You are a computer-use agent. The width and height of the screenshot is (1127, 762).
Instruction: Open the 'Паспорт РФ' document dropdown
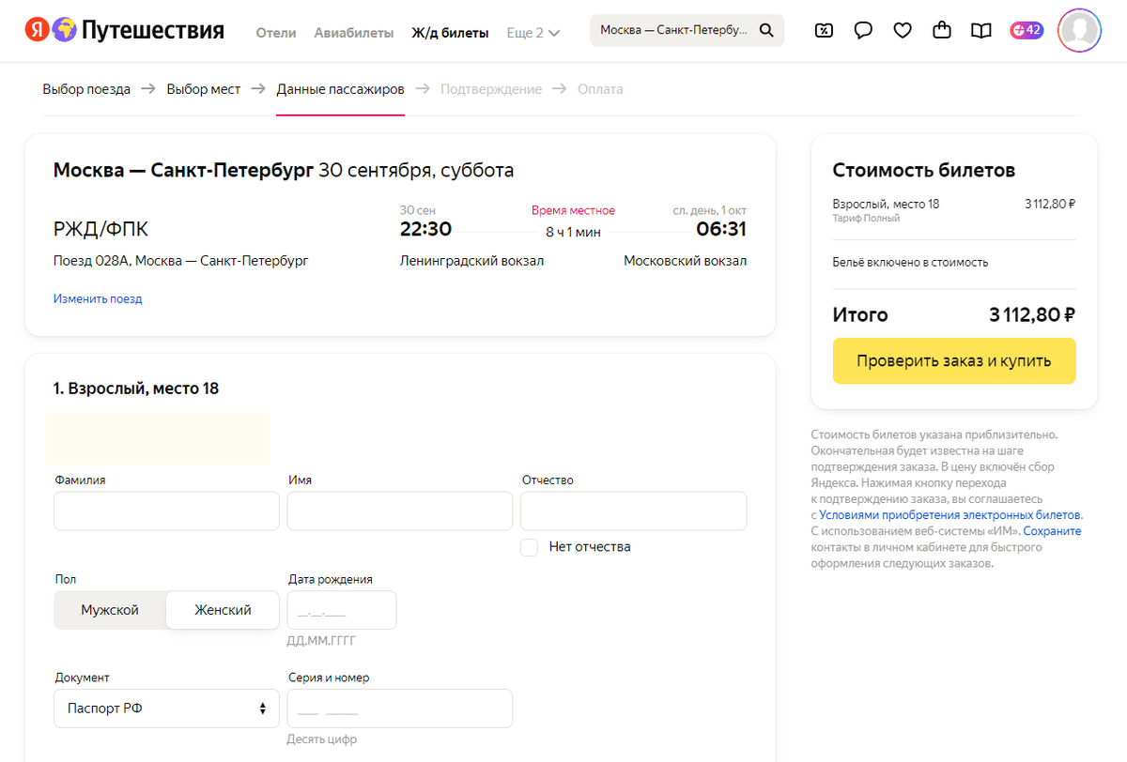click(x=166, y=709)
